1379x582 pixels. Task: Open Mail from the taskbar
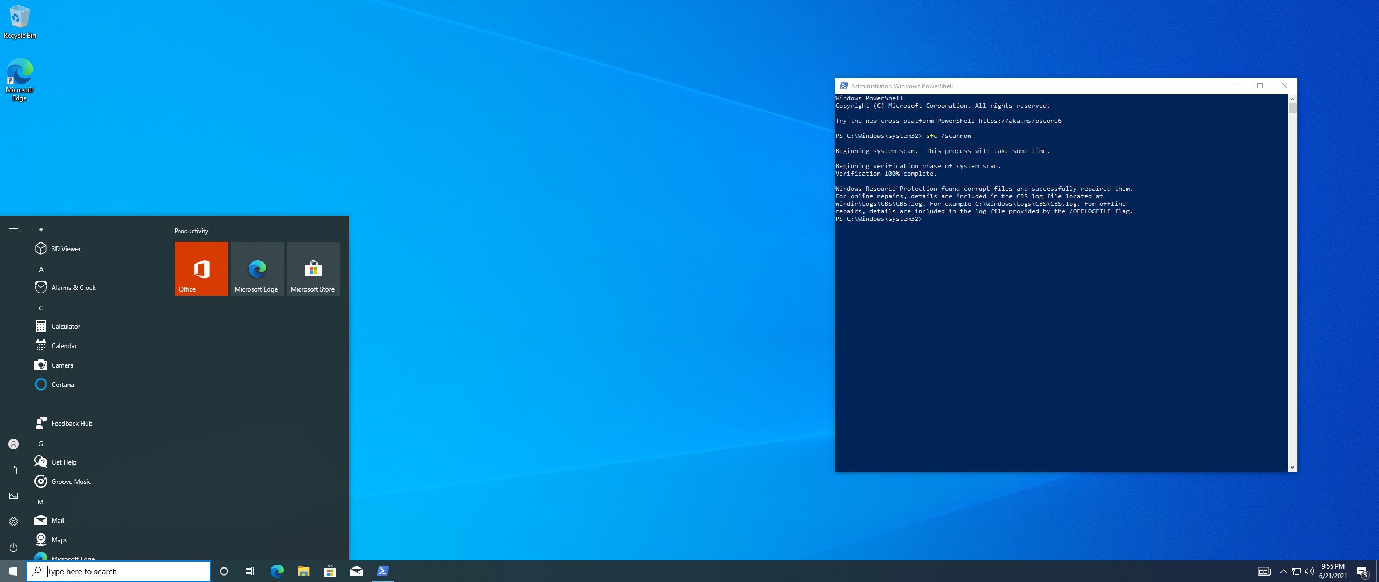pos(356,571)
